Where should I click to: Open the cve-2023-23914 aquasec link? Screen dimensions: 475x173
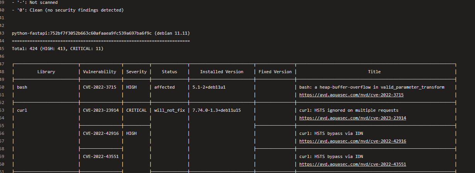352,118
